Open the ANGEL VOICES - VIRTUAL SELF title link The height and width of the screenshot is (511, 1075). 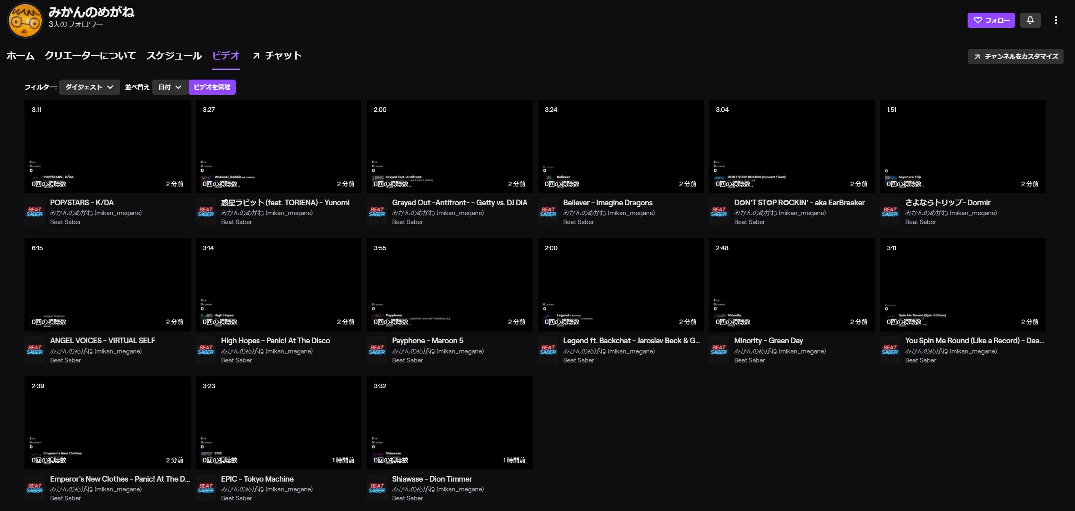(103, 341)
